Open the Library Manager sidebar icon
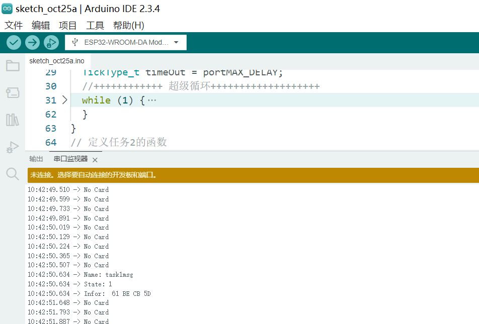This screenshot has height=324, width=479. (x=13, y=120)
